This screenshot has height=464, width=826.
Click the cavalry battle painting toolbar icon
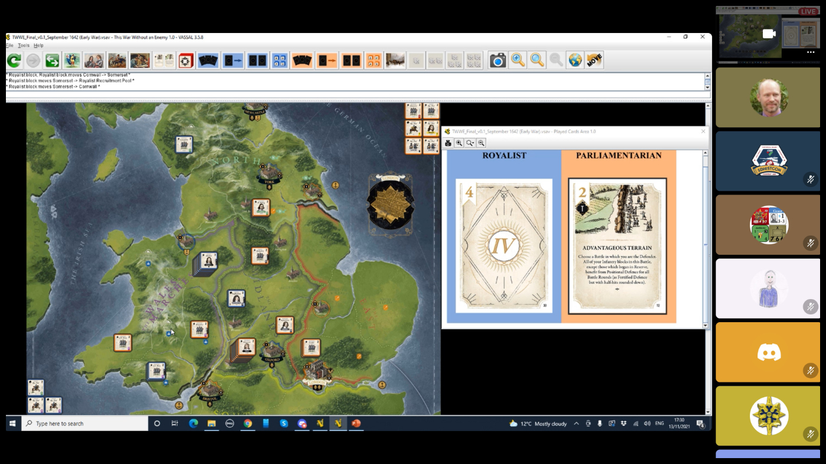click(117, 60)
